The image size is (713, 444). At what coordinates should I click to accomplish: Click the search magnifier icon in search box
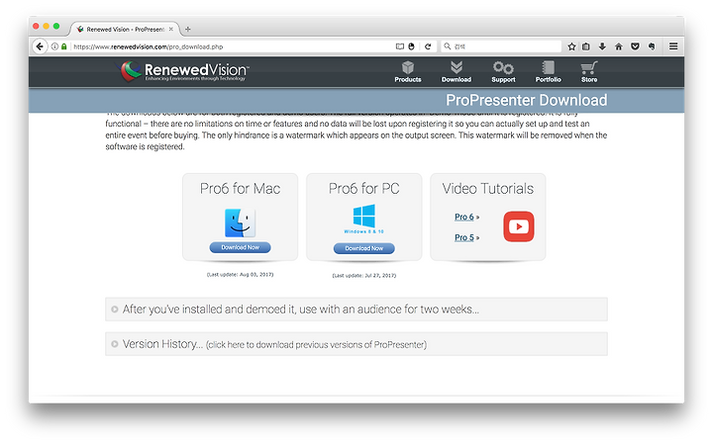[448, 46]
